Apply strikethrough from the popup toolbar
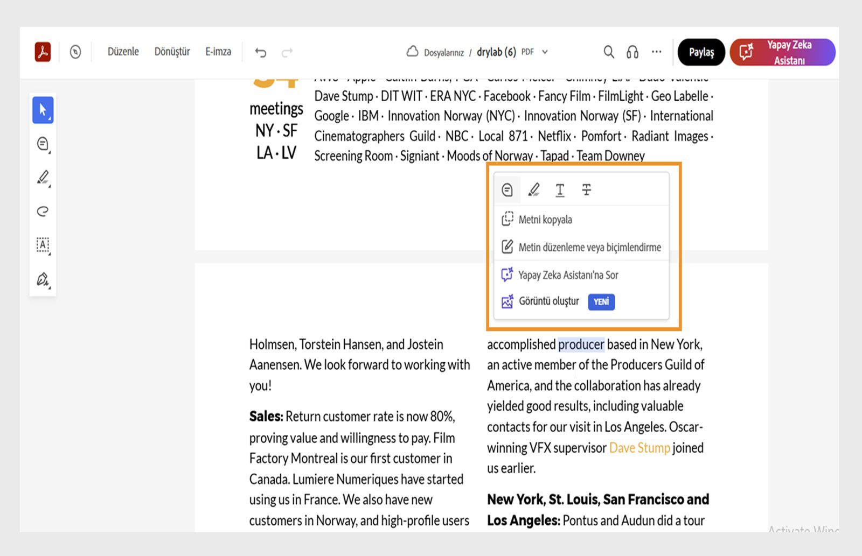This screenshot has height=556, width=862. [586, 189]
